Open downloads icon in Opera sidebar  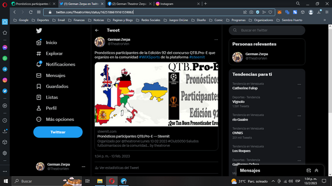click(5, 131)
